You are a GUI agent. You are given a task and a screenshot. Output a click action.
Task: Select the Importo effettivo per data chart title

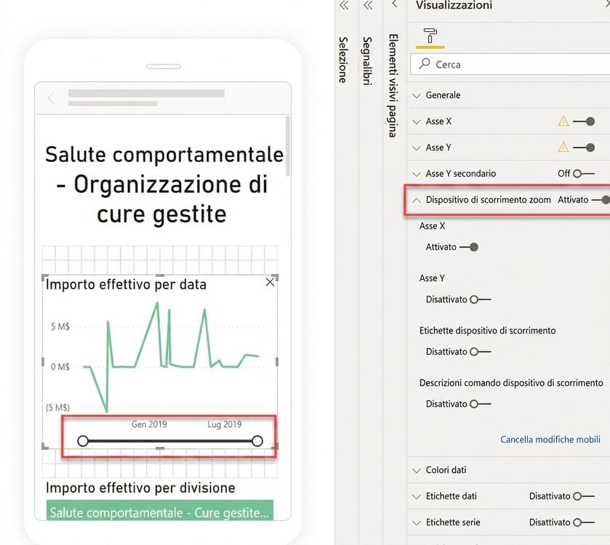(126, 285)
